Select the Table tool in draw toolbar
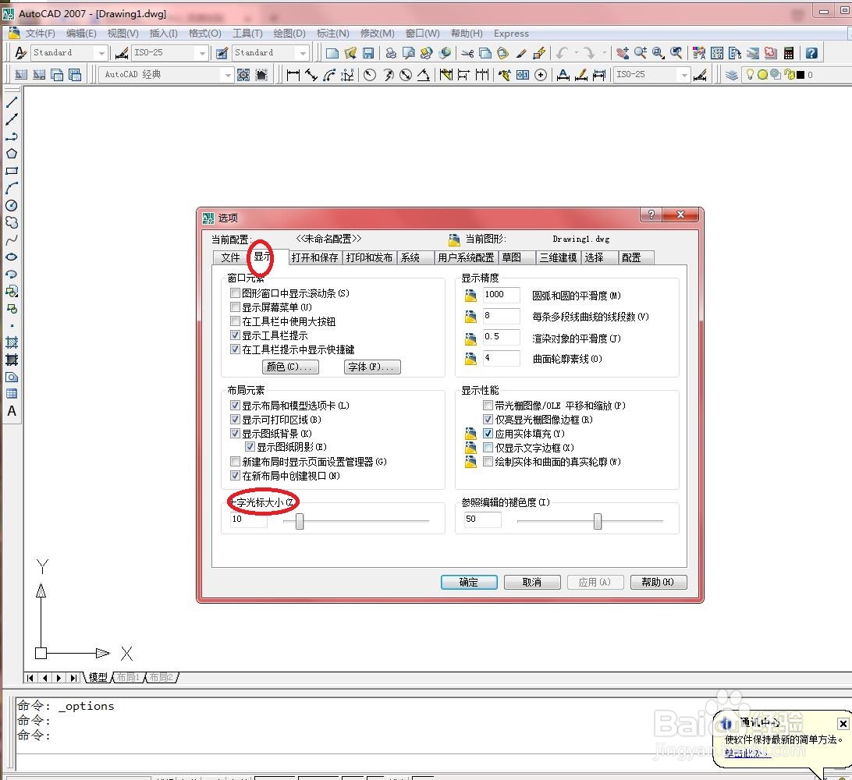The height and width of the screenshot is (780, 852). tap(12, 394)
